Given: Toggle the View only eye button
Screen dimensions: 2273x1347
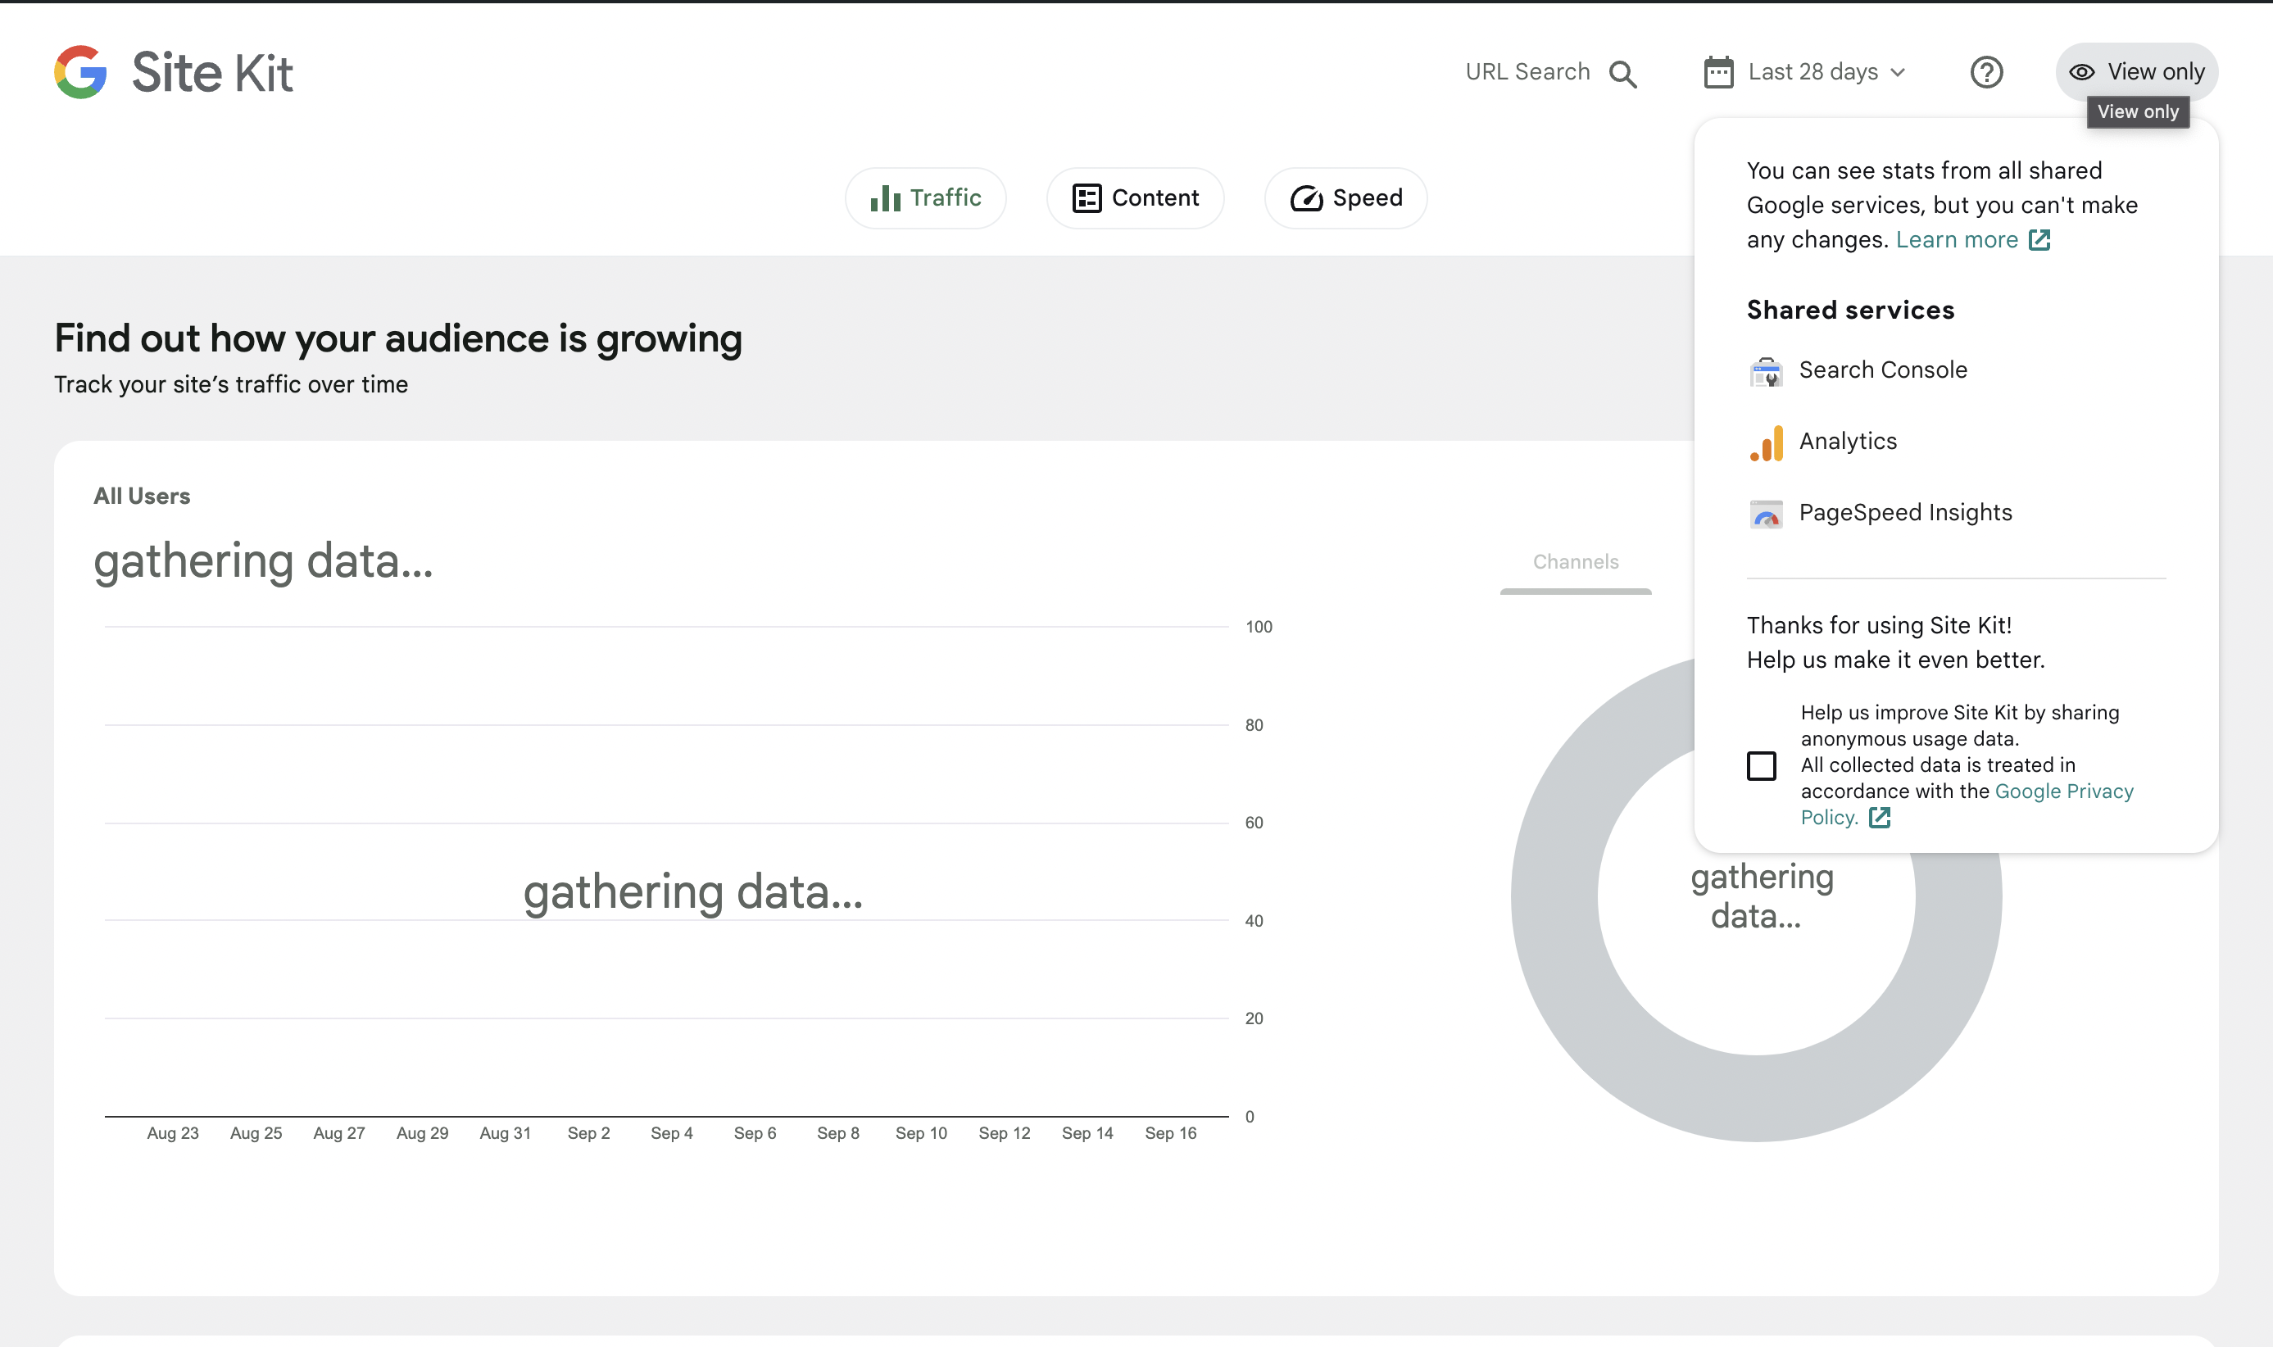Looking at the screenshot, I should [2137, 72].
